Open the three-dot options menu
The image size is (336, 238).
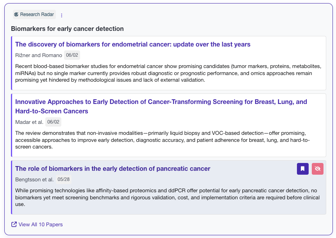(61, 15)
